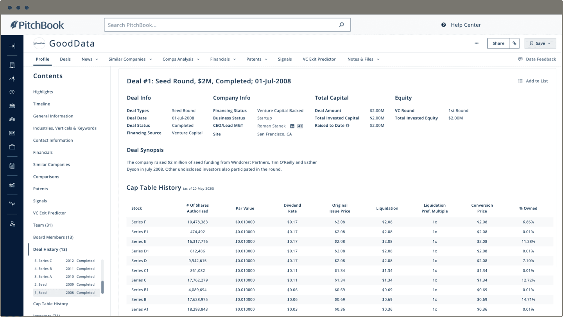This screenshot has height=317, width=563.
Task: Click the handshake deals icon in sidebar
Action: [12, 92]
